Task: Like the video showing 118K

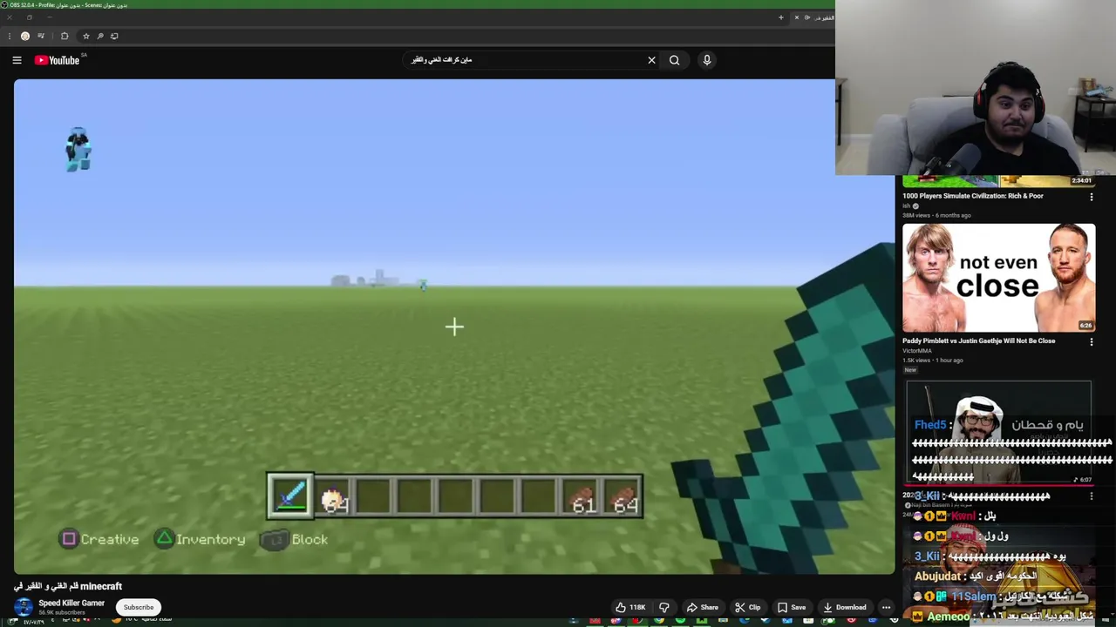Action: pyautogui.click(x=630, y=607)
